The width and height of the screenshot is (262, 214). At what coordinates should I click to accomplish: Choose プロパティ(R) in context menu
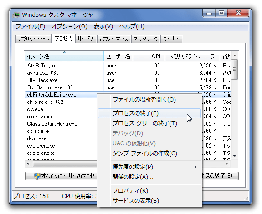pos(149,191)
